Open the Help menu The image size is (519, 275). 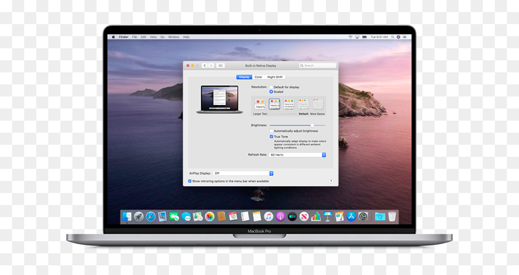point(186,37)
